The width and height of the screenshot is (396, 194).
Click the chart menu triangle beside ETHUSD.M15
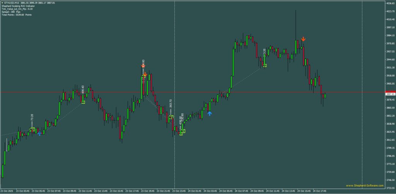2,3
